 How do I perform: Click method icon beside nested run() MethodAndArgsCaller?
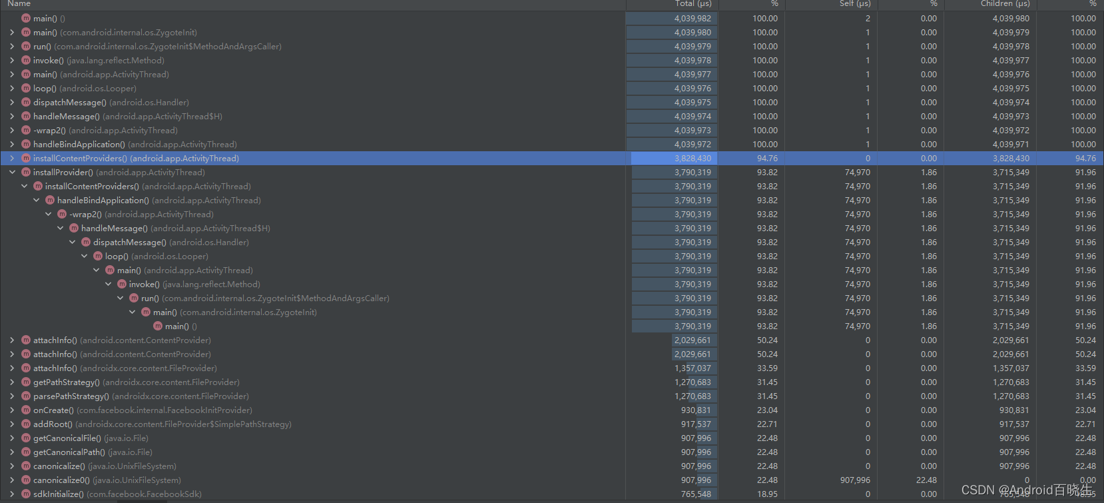pos(134,298)
